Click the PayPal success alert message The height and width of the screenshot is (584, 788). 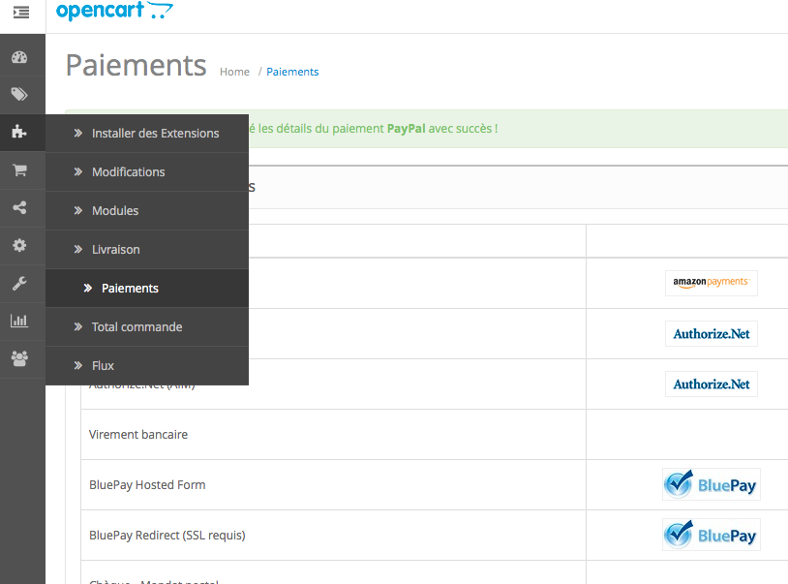pyautogui.click(x=427, y=129)
